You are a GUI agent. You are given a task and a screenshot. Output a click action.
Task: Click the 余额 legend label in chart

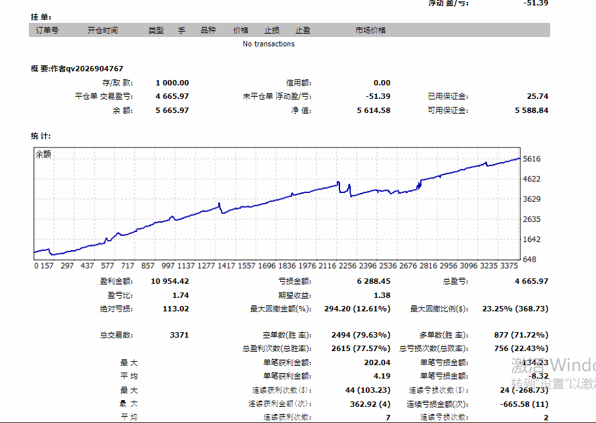coord(43,155)
